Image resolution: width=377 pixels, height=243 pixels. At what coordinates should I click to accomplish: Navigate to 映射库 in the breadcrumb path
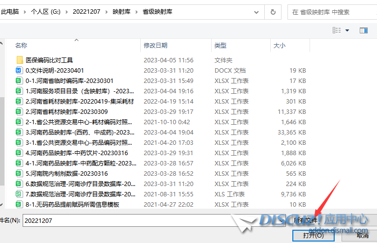[x=119, y=11]
